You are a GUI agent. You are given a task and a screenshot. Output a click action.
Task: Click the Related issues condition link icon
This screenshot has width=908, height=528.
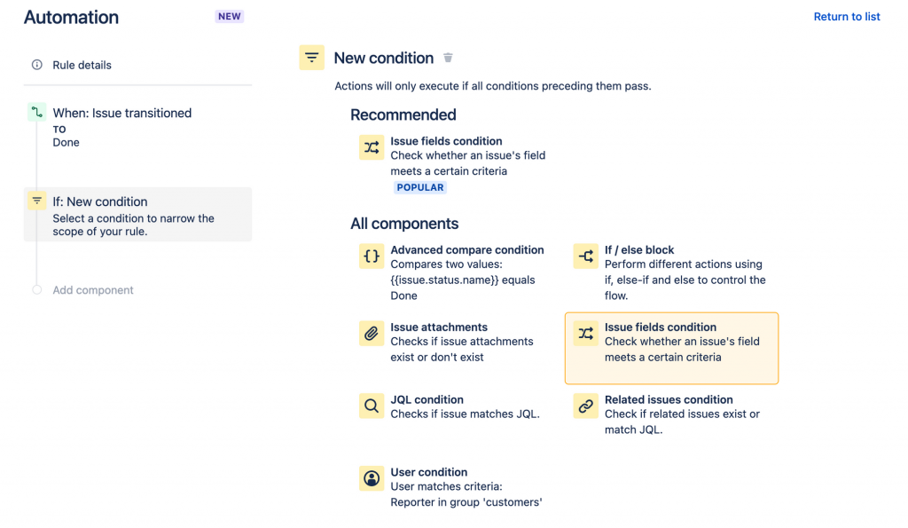[586, 406]
